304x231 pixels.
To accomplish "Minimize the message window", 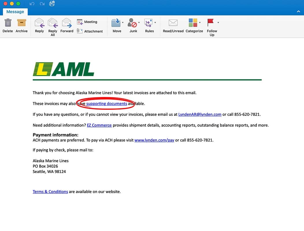I will pos(12,4).
